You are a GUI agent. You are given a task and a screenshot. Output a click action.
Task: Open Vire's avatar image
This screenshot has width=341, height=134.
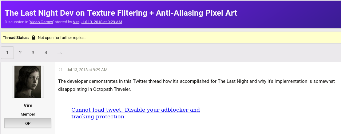click(28, 82)
